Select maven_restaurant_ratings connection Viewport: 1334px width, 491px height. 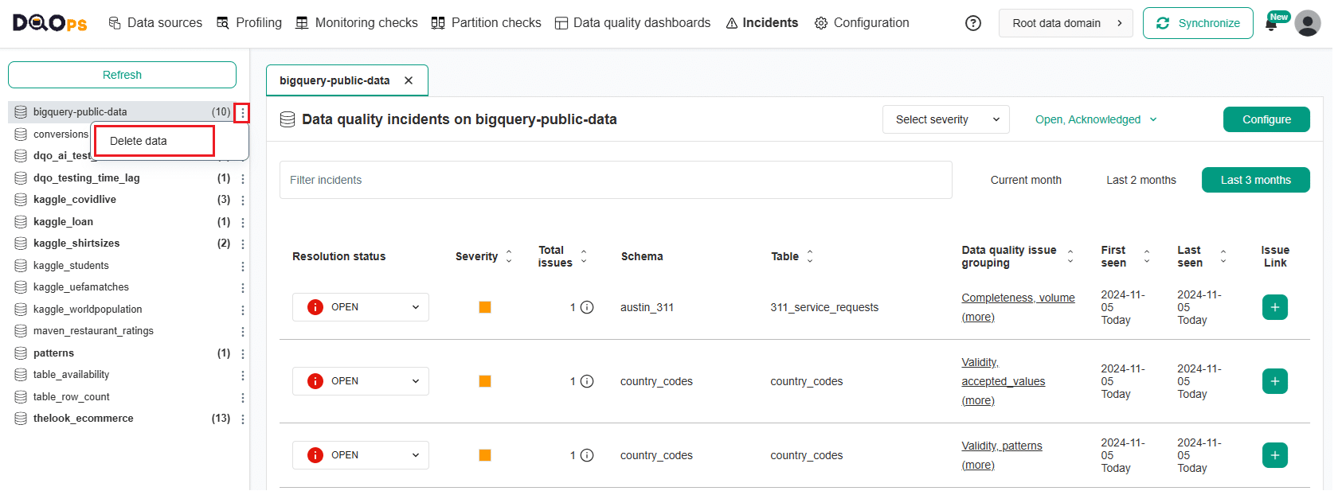[93, 331]
